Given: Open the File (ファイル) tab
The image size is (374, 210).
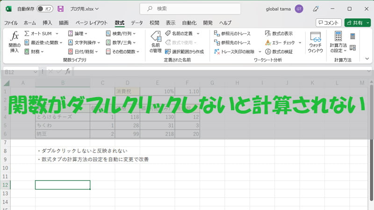Looking at the screenshot, I should 11,22.
